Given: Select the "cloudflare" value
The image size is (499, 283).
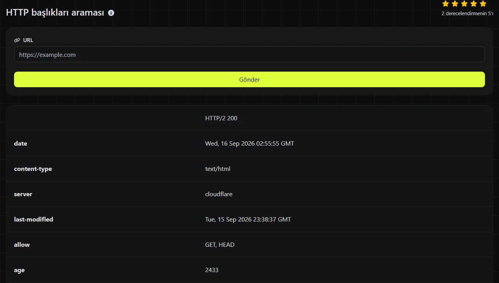Looking at the screenshot, I should (219, 194).
